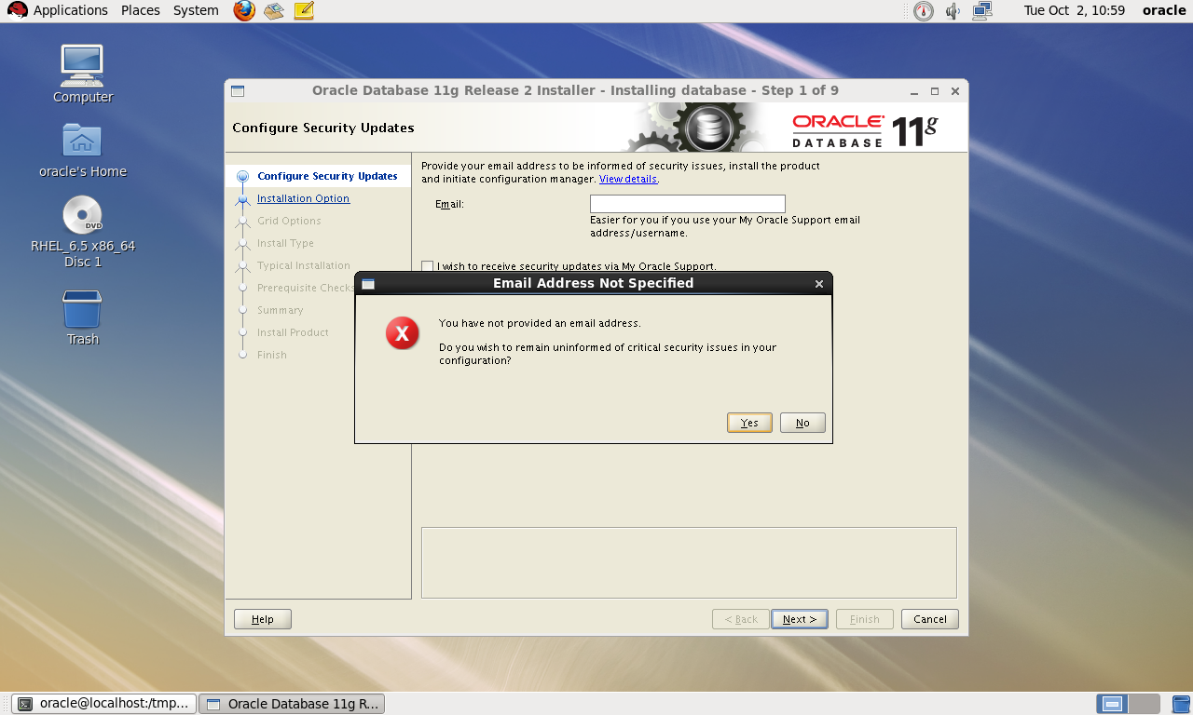
Task: Switch to the second workspace
Action: 1145,704
